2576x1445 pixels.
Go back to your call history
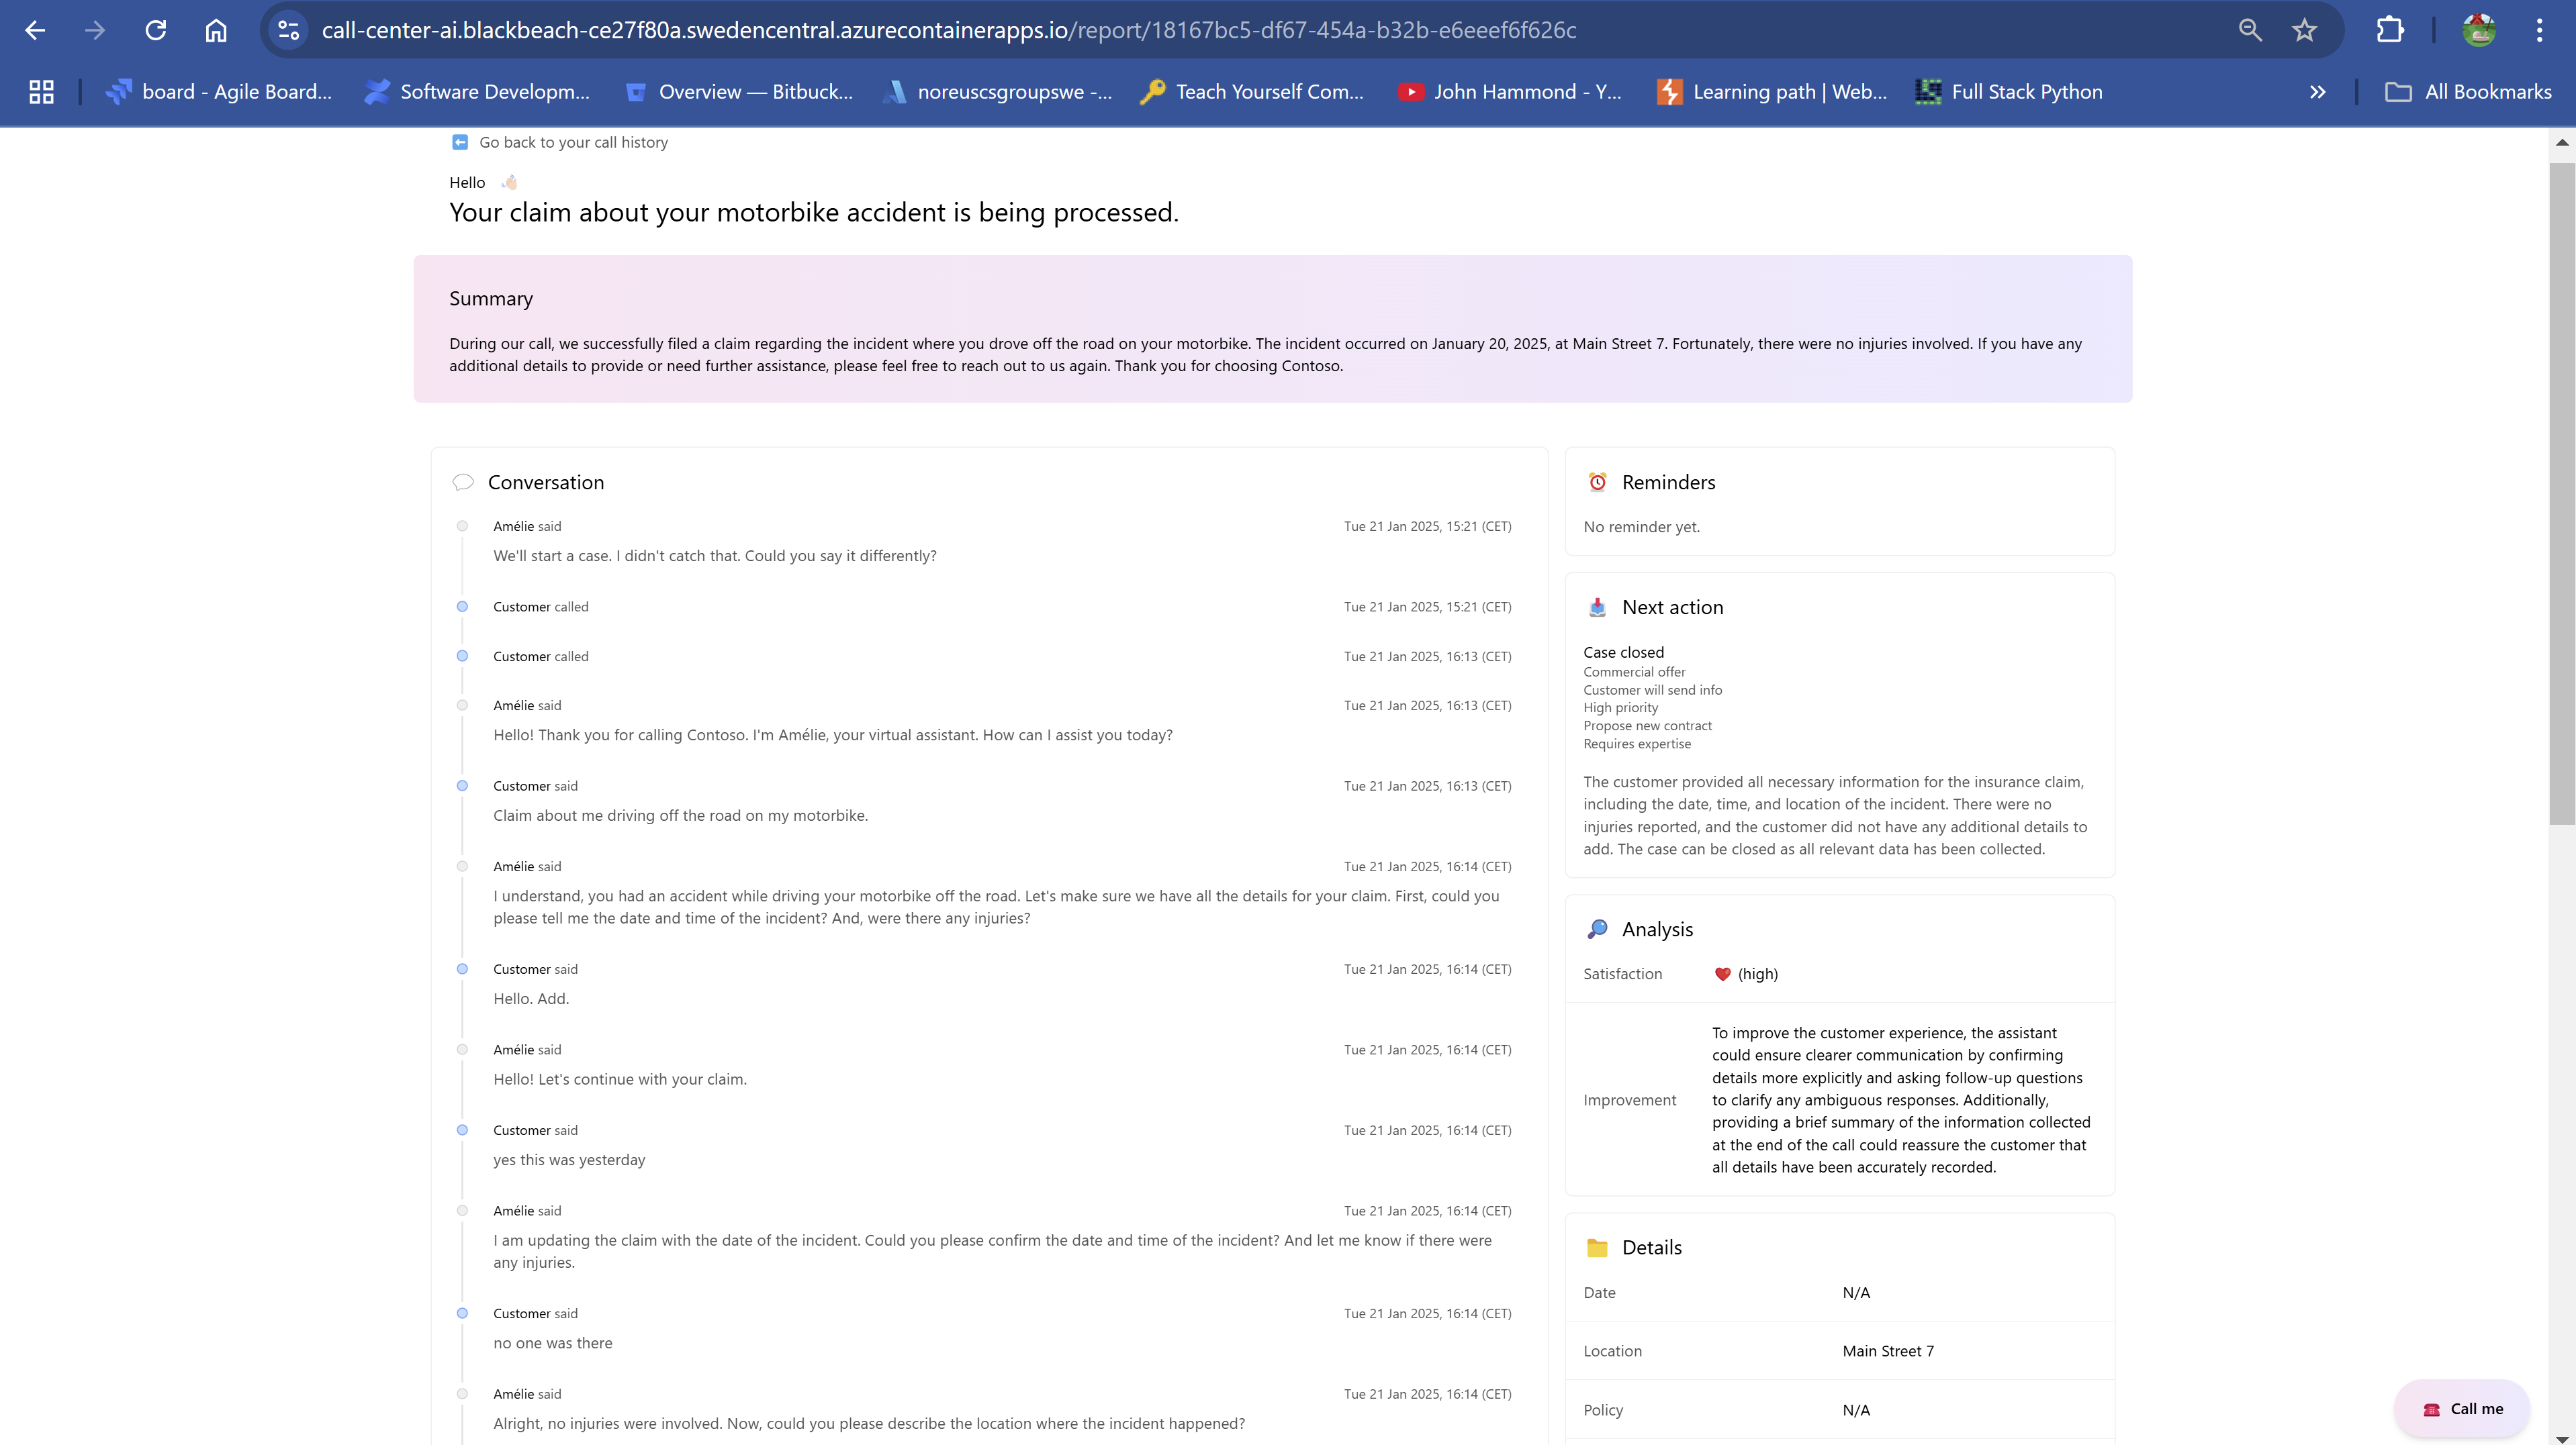[x=572, y=142]
